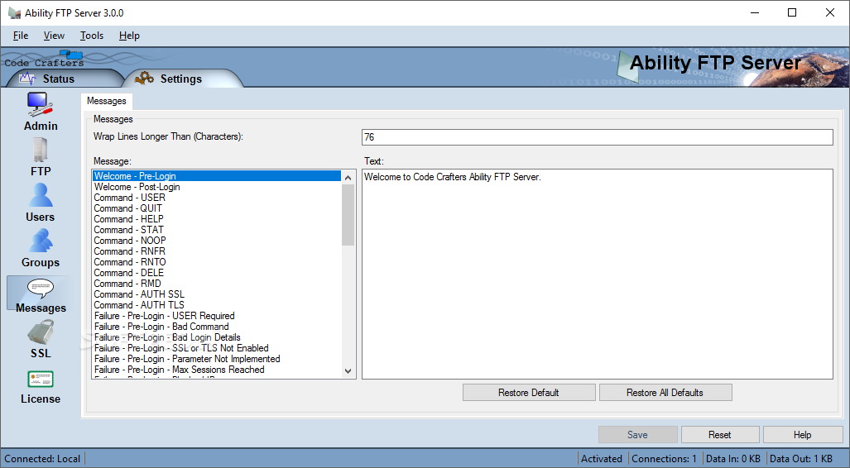This screenshot has height=468, width=850.
Task: Open the Help menu
Action: [129, 36]
